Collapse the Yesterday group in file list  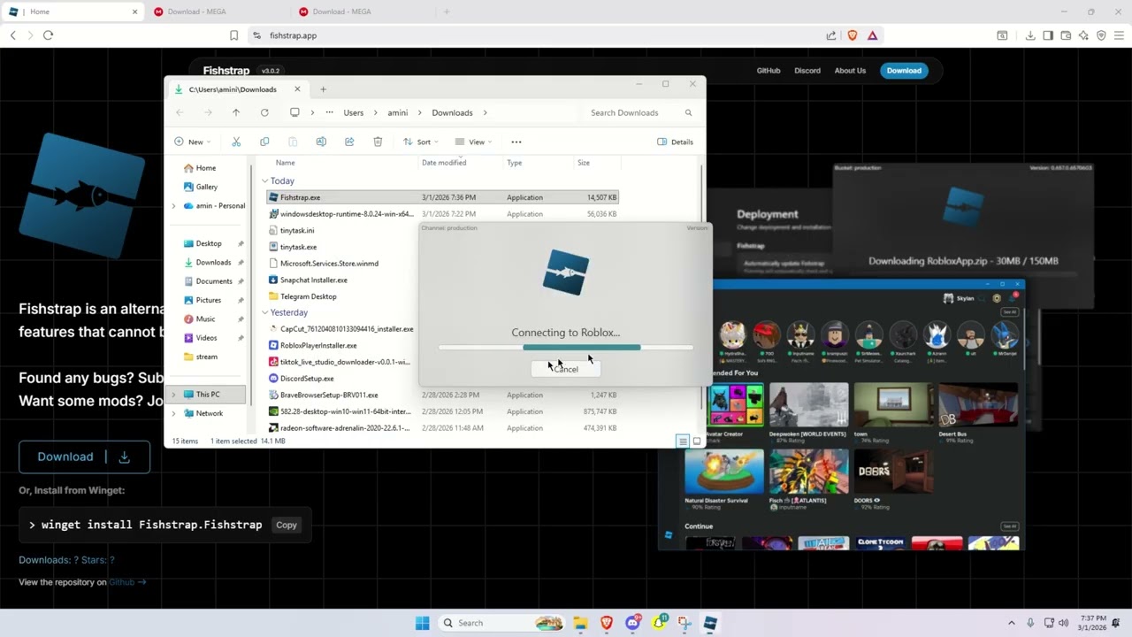[x=264, y=312]
